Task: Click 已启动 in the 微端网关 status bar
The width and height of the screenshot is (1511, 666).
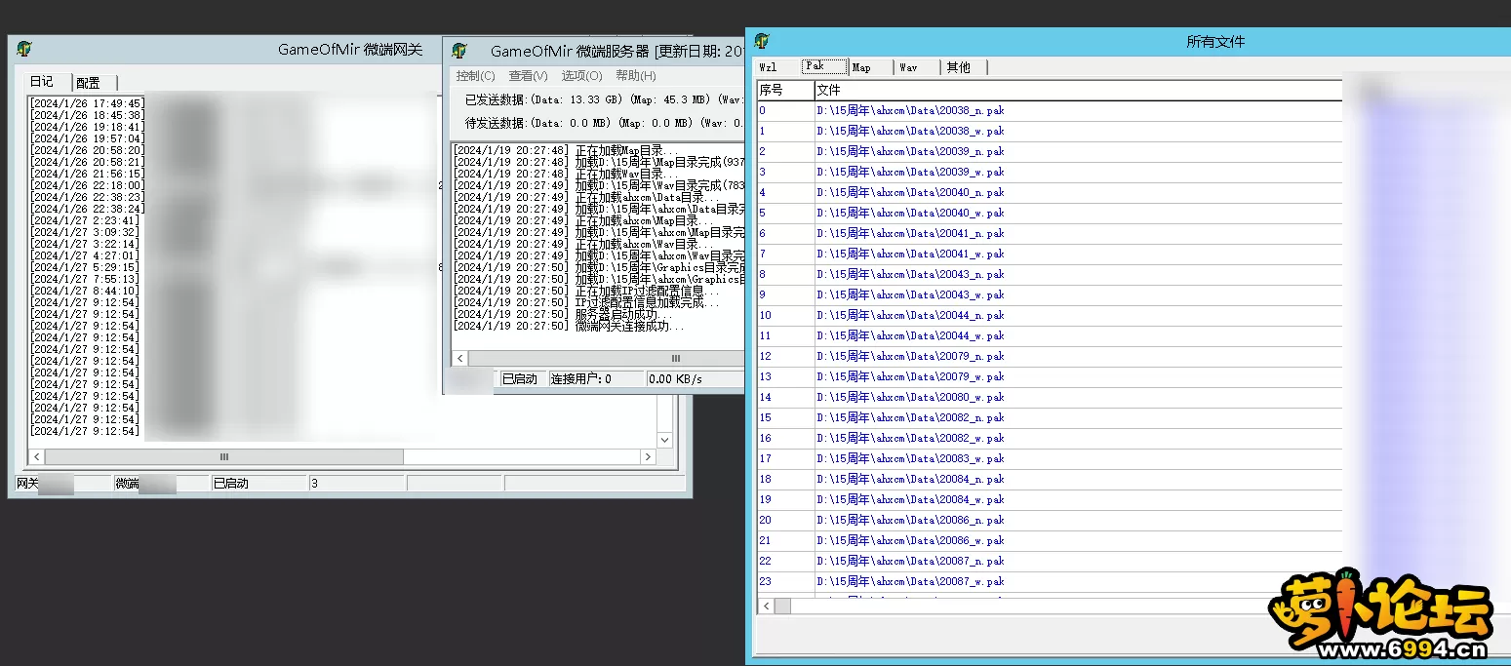Action: coord(258,484)
